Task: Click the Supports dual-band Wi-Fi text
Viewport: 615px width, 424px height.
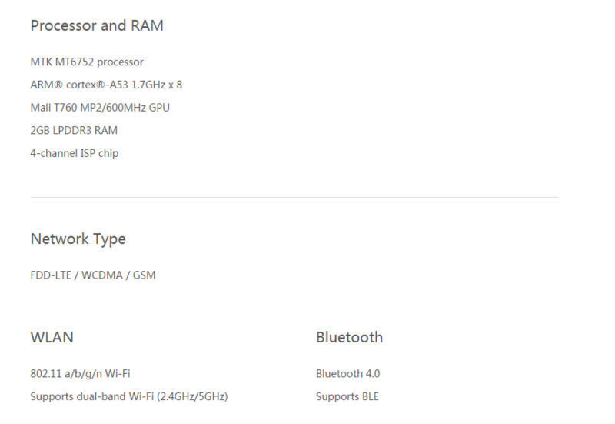Action: pyautogui.click(x=92, y=397)
